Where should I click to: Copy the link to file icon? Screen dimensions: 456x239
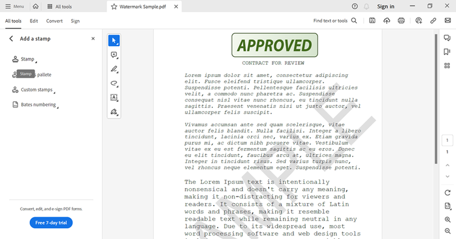tap(433, 21)
